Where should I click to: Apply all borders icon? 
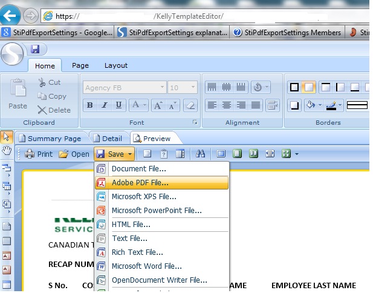pos(294,87)
